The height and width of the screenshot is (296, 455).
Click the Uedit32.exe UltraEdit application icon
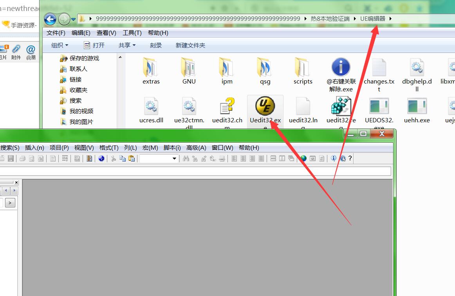265,107
